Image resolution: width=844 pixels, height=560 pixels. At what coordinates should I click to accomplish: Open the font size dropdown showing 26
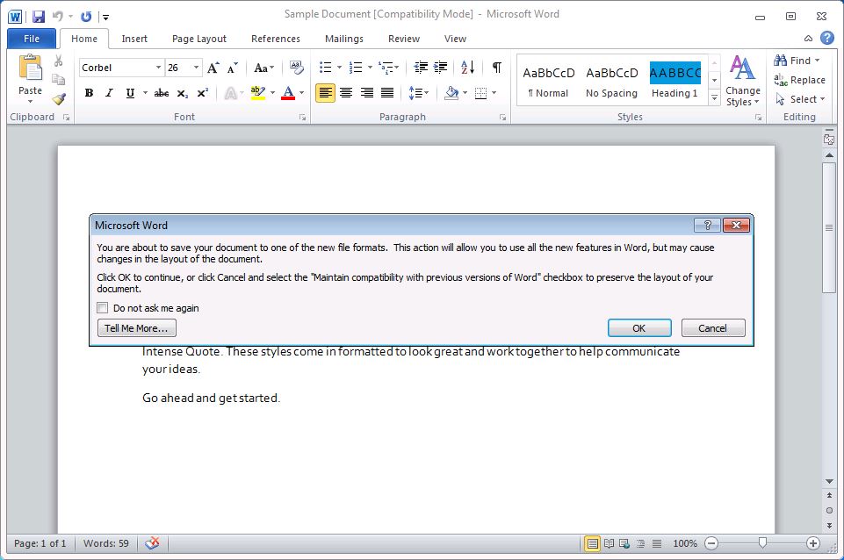pyautogui.click(x=196, y=68)
